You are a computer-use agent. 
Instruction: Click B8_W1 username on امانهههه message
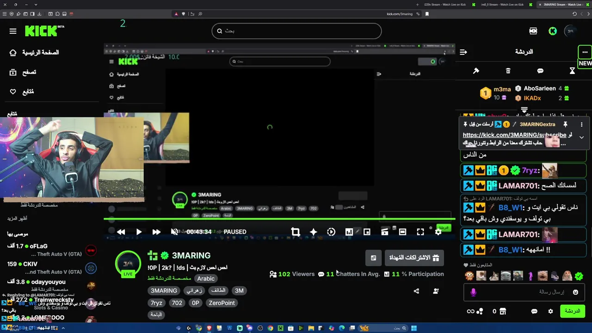510,250
